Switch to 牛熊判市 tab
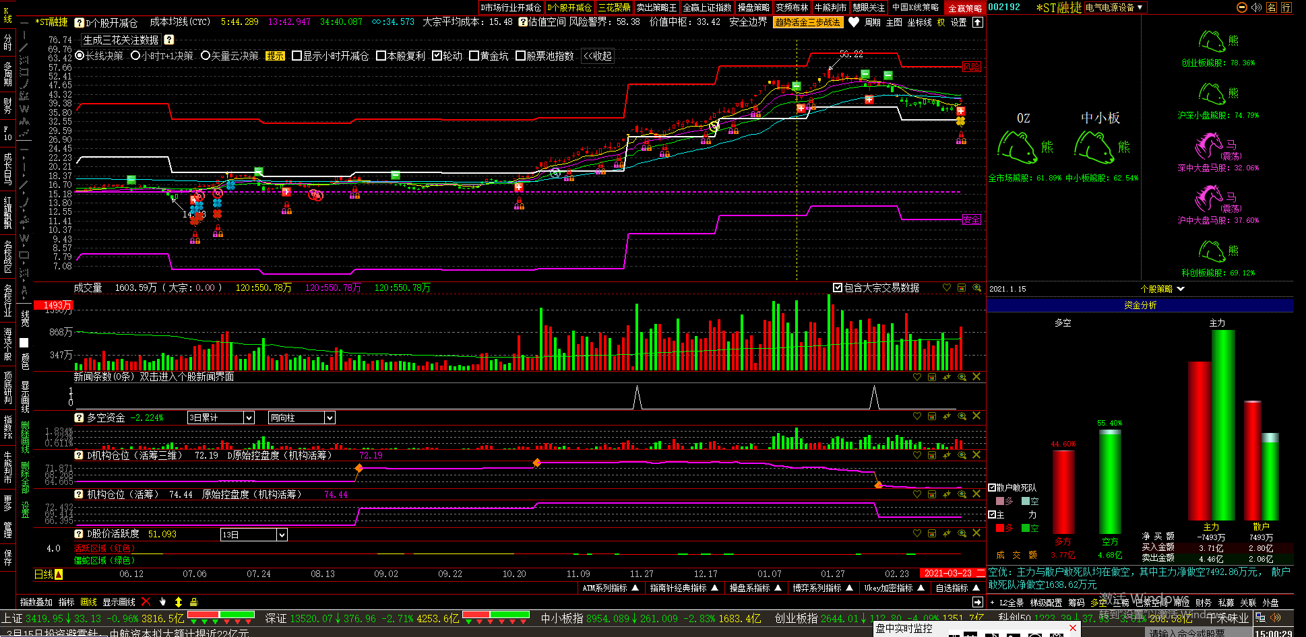The width and height of the screenshot is (1306, 637). pos(830,7)
